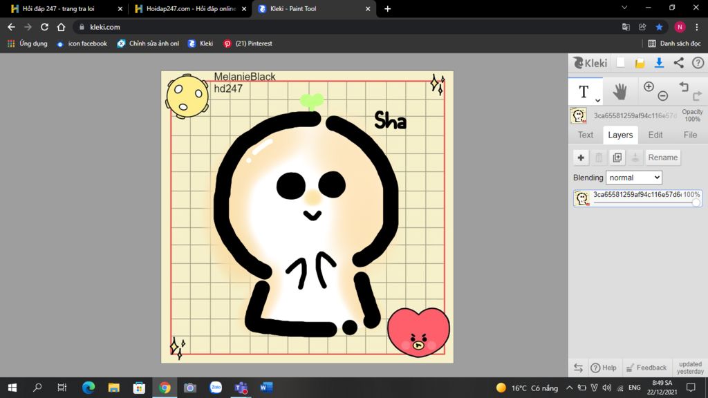The height and width of the screenshot is (398, 708).
Task: Open an image file via folder icon
Action: tap(640, 63)
